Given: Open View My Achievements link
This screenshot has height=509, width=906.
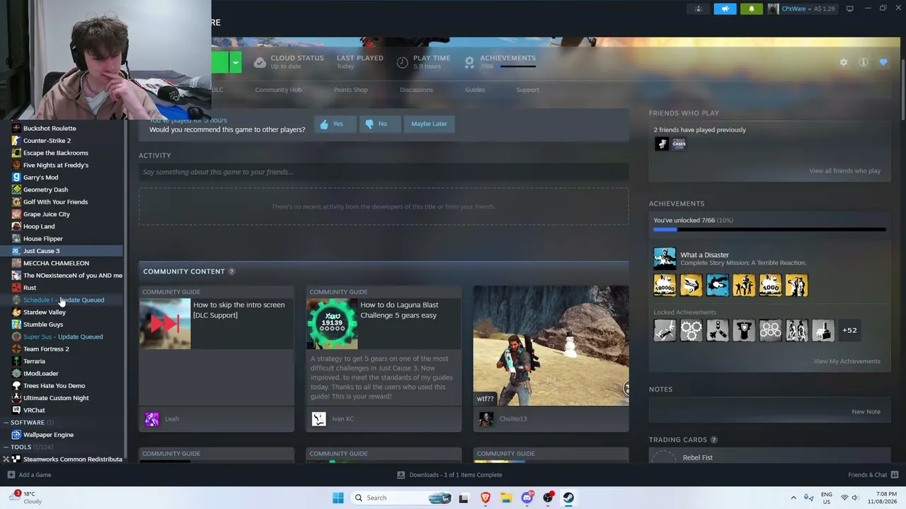Looking at the screenshot, I should (x=847, y=361).
